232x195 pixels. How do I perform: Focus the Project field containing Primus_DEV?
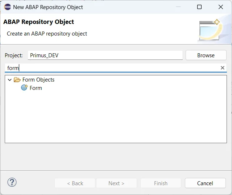(x=105, y=55)
